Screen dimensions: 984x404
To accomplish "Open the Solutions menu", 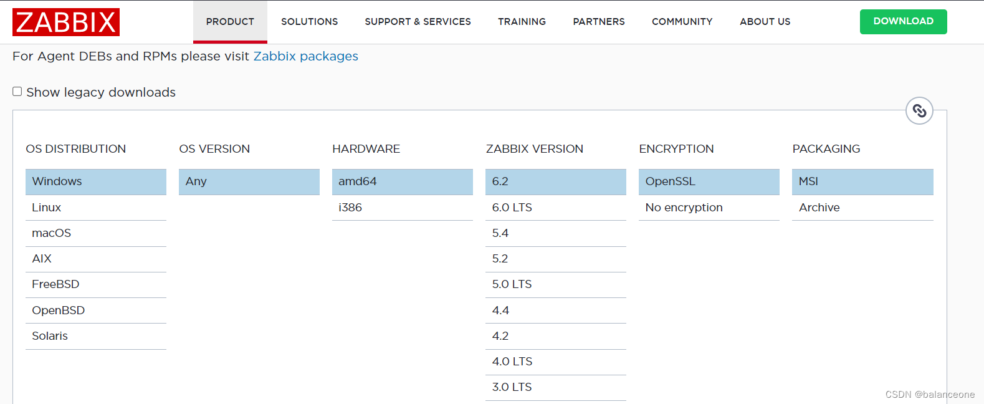I will (309, 22).
